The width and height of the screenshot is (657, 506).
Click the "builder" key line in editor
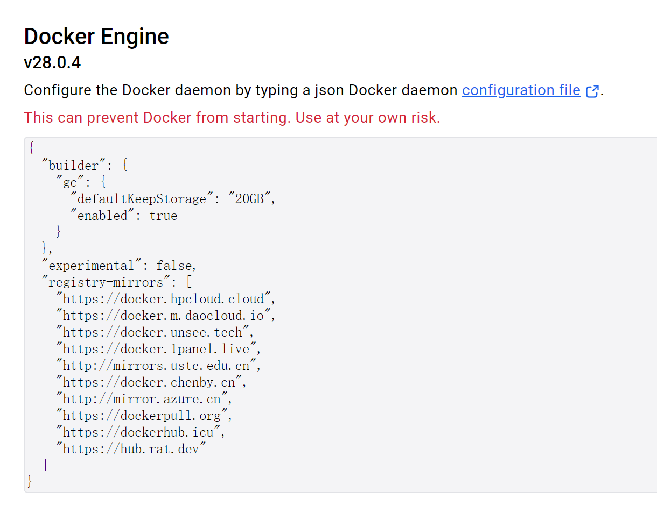pos(85,166)
